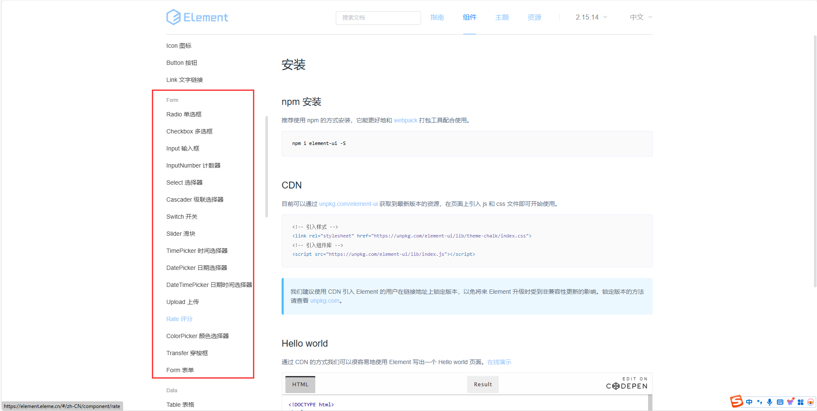Screen dimensions: 817x411
Task: Open the Checkbox 多选框 component page
Action: pyautogui.click(x=189, y=131)
